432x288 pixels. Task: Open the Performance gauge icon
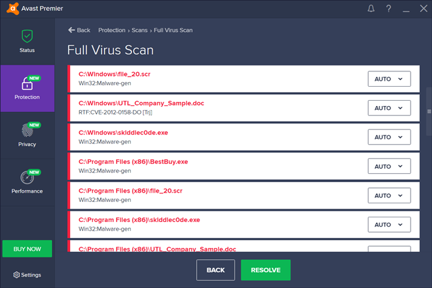[x=27, y=177]
